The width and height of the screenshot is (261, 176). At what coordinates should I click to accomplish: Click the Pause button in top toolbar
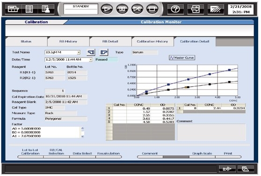122,9
